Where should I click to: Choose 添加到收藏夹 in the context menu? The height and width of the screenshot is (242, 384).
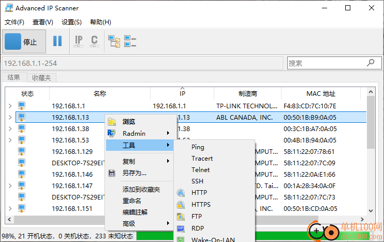140,189
